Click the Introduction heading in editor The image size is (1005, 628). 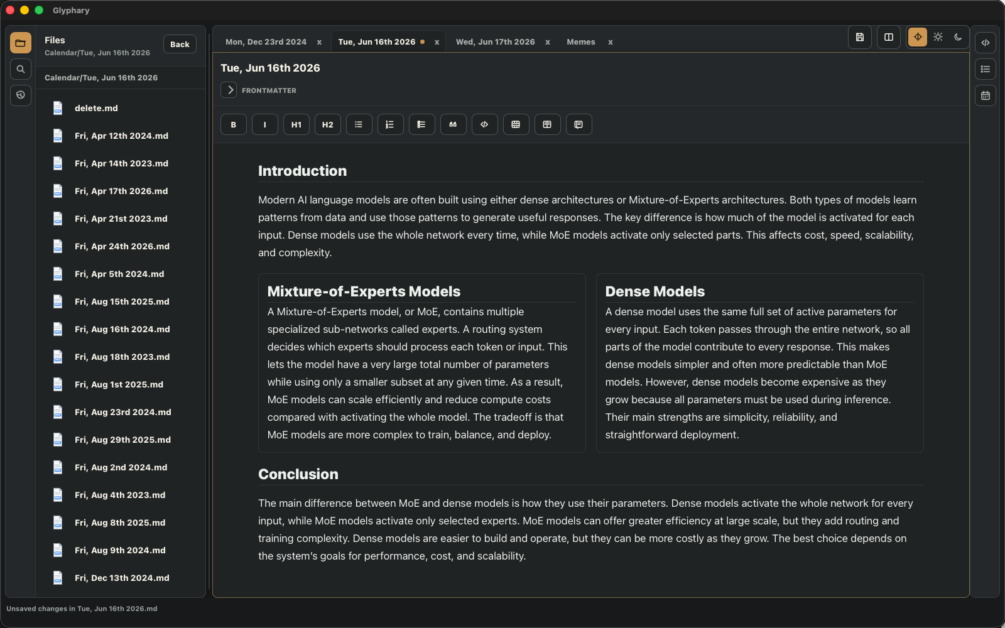point(302,171)
